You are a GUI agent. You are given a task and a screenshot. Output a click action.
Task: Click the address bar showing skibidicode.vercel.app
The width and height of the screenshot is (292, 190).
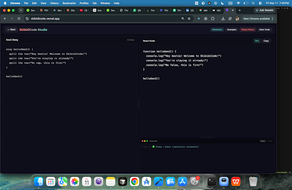pos(104,18)
